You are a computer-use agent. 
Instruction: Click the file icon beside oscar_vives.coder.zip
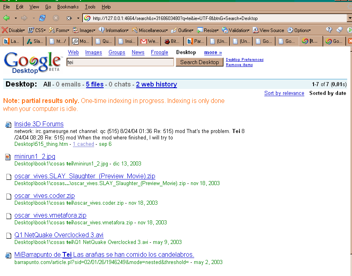pos(9,197)
